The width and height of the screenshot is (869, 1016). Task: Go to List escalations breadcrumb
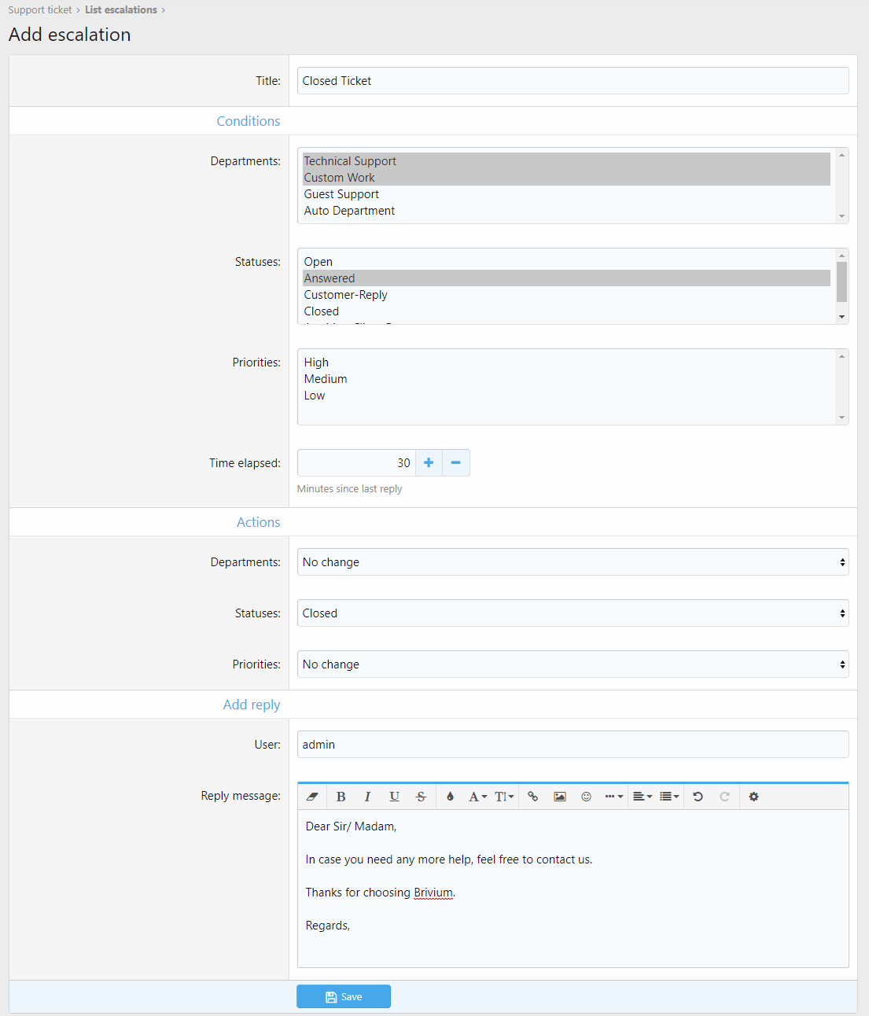coord(121,10)
